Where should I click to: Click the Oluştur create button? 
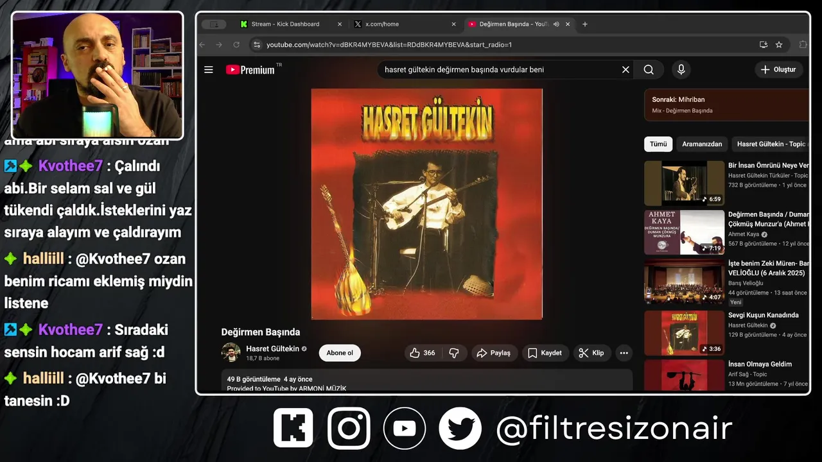778,69
